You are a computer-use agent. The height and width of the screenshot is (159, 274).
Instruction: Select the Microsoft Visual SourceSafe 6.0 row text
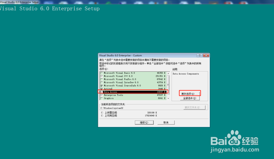122,86
